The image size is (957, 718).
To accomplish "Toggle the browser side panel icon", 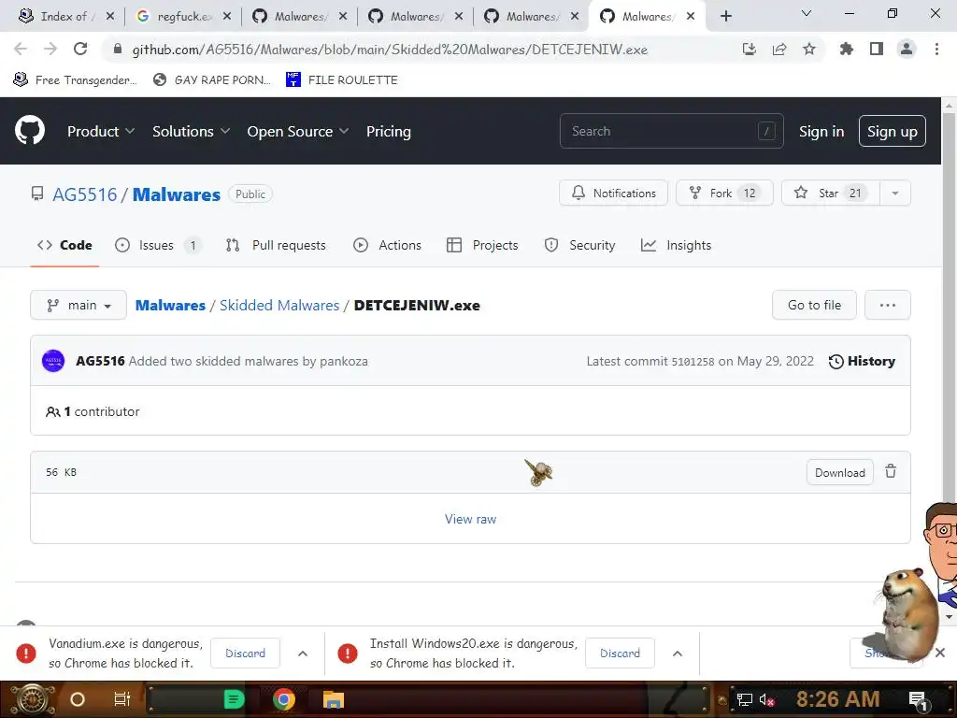I will point(877,49).
